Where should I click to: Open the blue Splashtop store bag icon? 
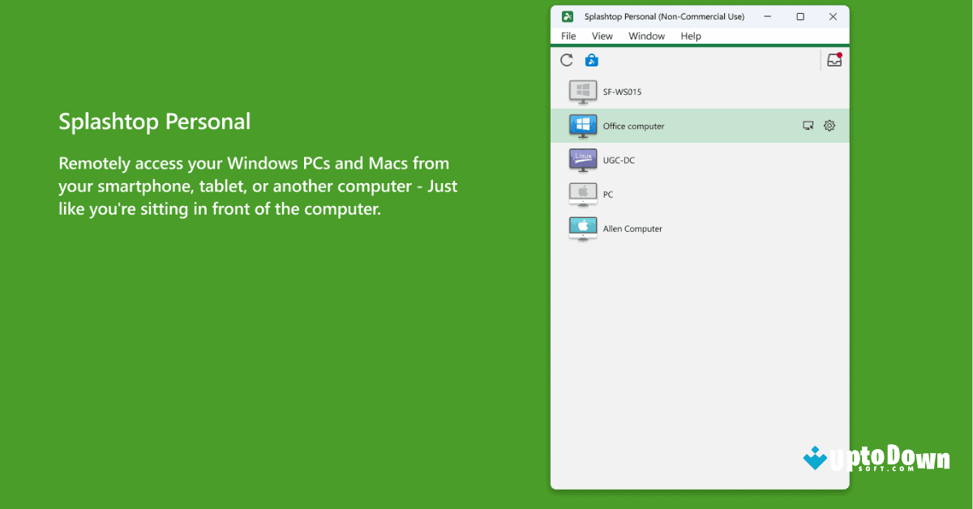coord(591,60)
